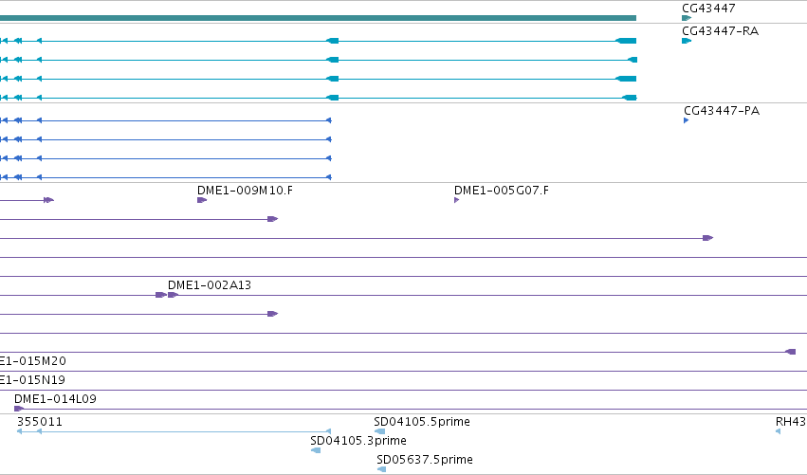Click the SD04105.3prime label
This screenshot has height=475, width=807.
point(358,441)
